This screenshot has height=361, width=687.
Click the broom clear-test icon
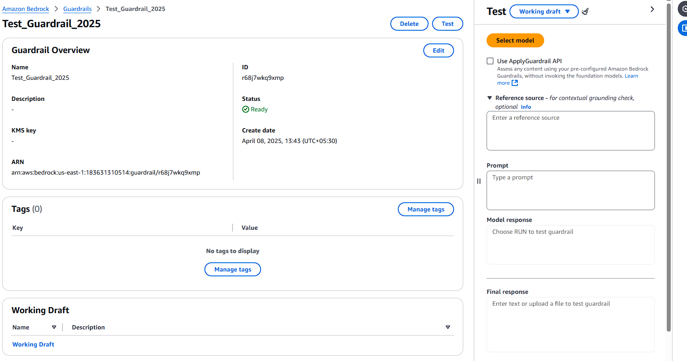585,11
